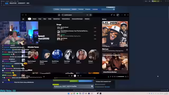
Task: Open the Connect to a device icon
Action: pos(115,77)
